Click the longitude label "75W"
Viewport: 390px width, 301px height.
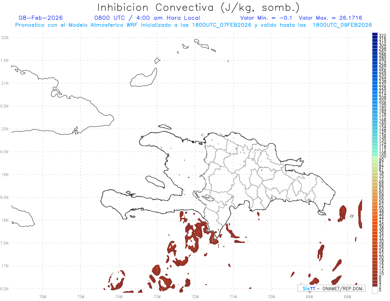point(81,296)
